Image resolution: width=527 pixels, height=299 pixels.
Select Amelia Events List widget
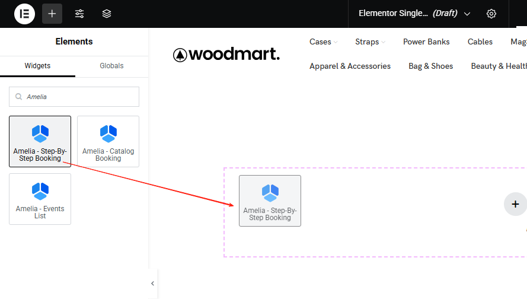40,199
